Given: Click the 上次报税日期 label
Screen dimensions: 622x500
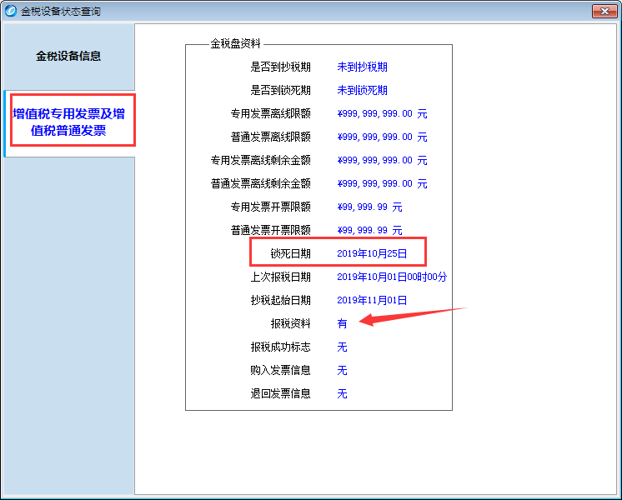Looking at the screenshot, I should [x=280, y=277].
